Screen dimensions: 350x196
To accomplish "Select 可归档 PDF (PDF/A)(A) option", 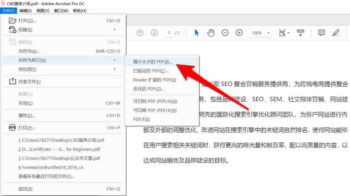I will tap(162, 101).
